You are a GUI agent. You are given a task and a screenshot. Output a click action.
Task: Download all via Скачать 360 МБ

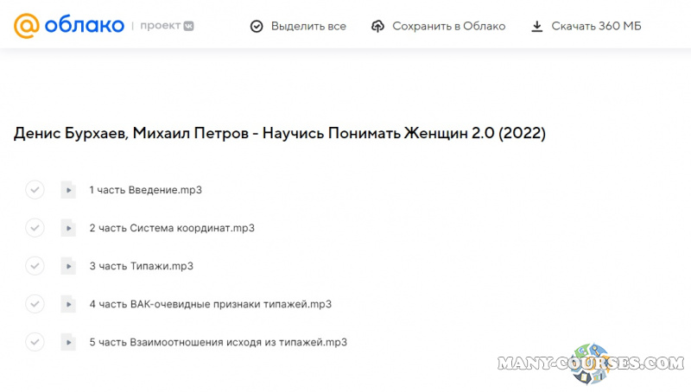[x=585, y=26]
